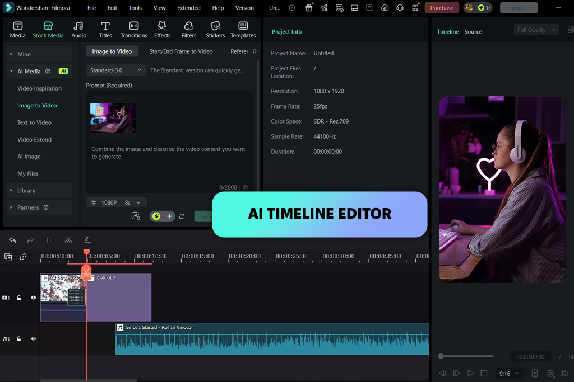This screenshot has width=574, height=382.
Task: Open the Standard-3.0 model dropdown
Action: [116, 70]
